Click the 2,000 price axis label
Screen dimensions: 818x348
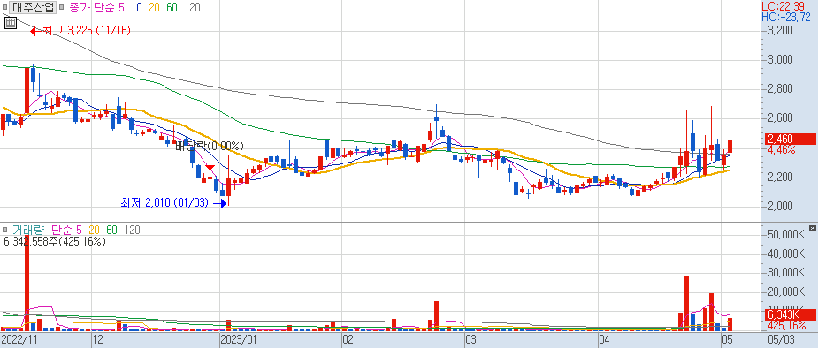tap(781, 207)
